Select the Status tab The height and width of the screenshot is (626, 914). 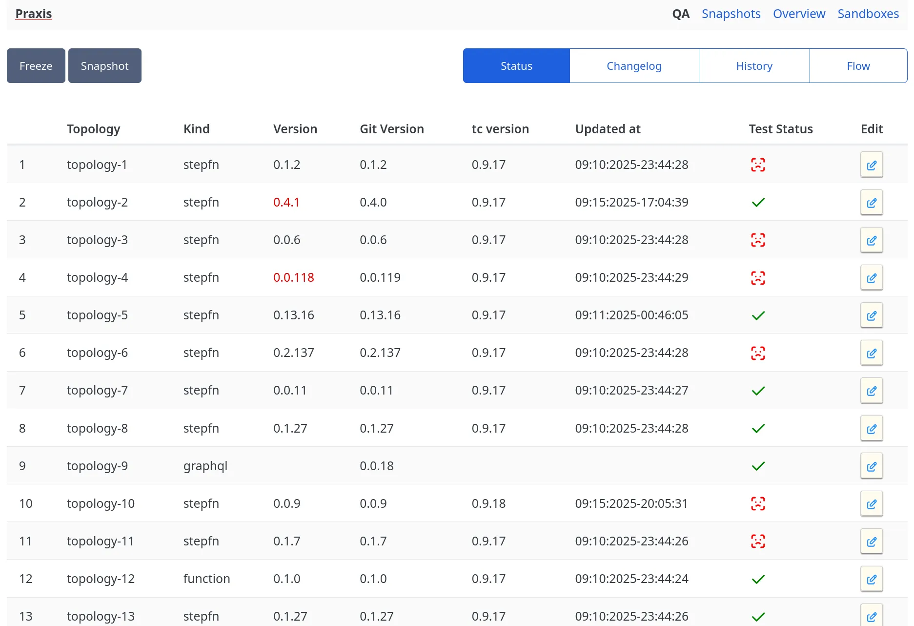tap(516, 66)
